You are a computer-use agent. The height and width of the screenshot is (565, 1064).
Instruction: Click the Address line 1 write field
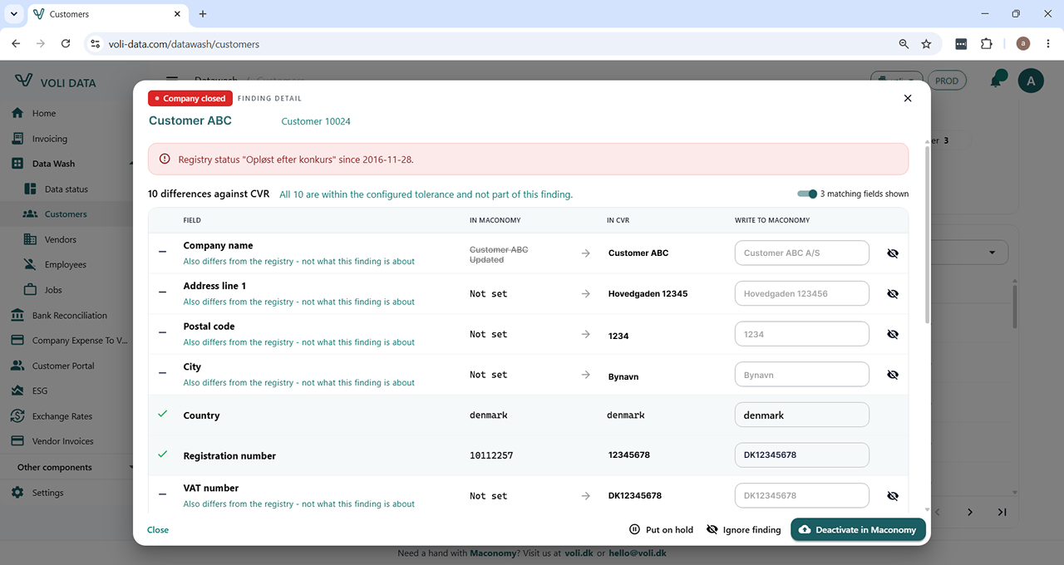click(801, 293)
